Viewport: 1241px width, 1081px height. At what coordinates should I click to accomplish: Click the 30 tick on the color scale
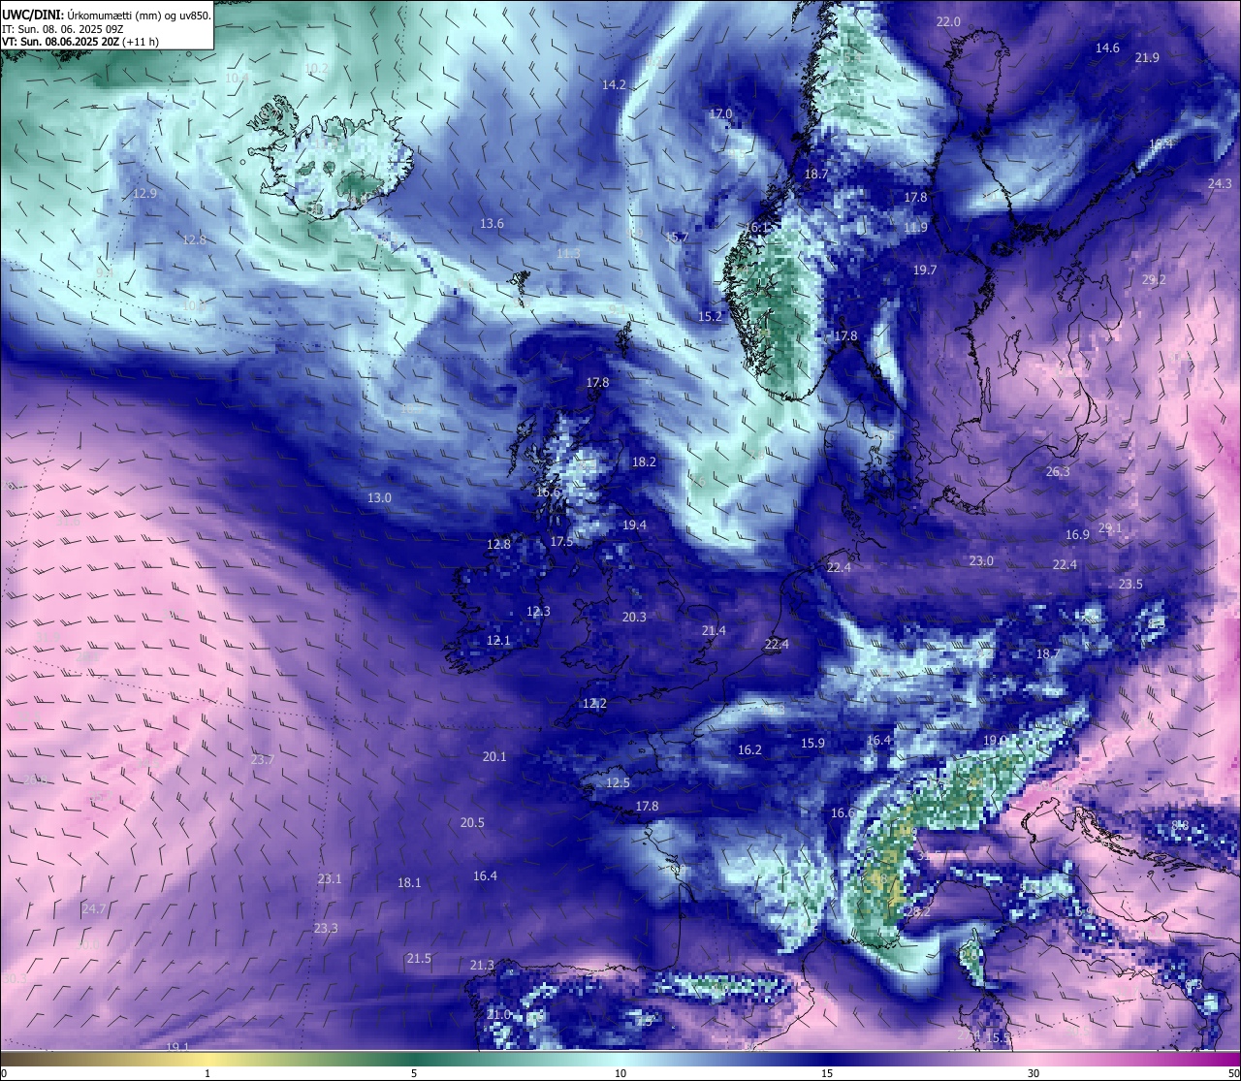(x=1034, y=1073)
